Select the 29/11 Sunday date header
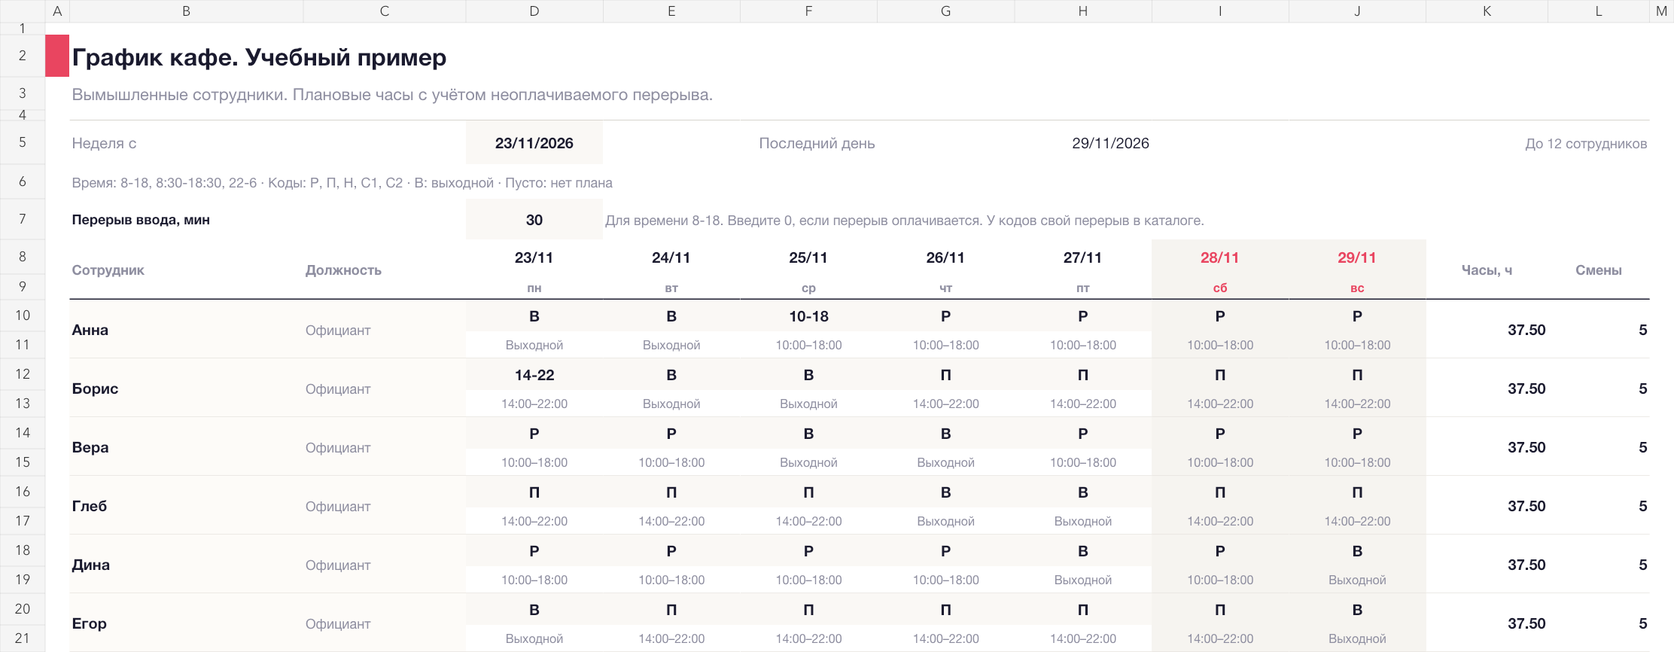This screenshot has height=652, width=1674. click(1356, 257)
